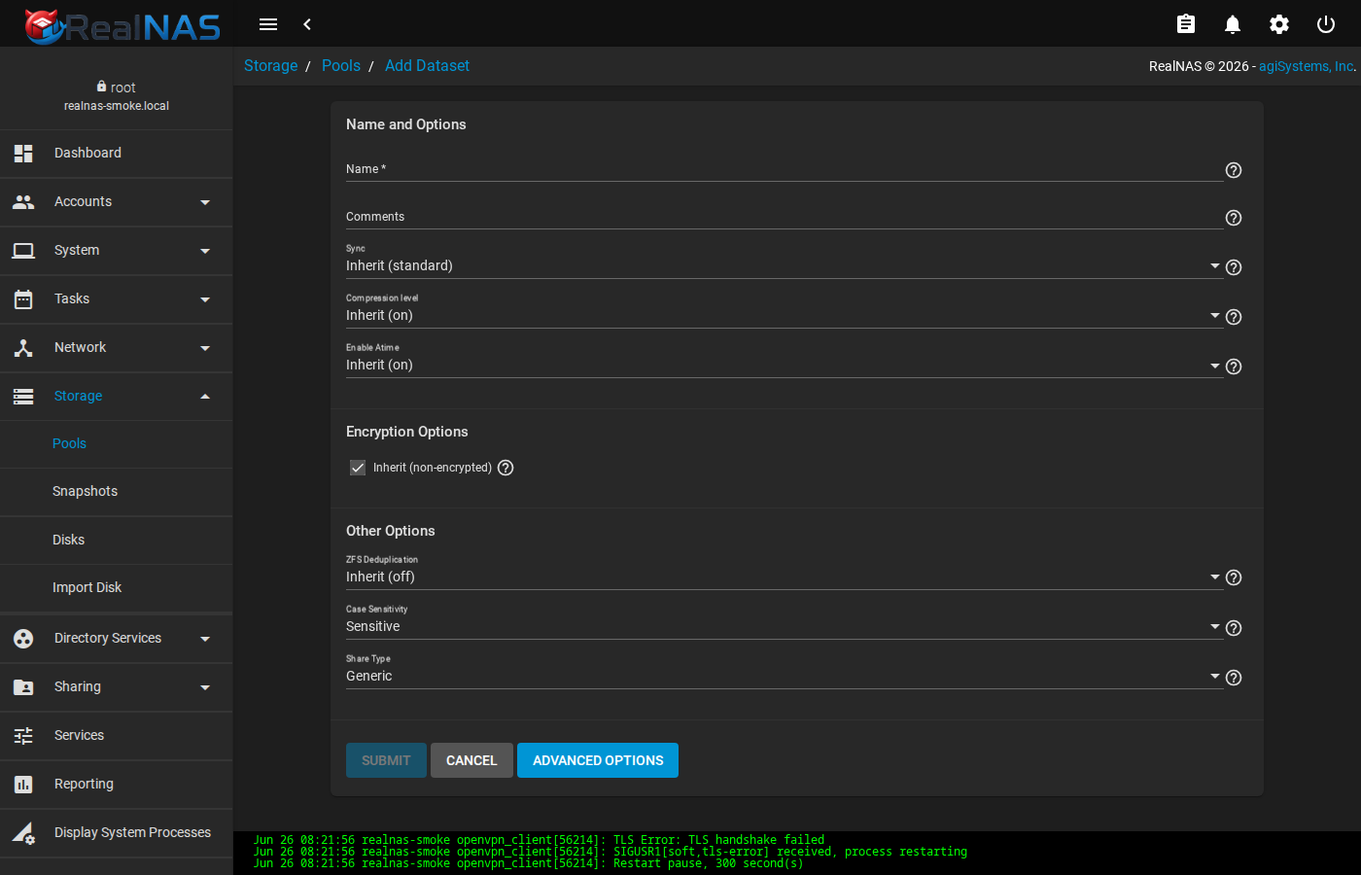The image size is (1361, 875).
Task: Expand the System menu arrow
Action: click(205, 251)
